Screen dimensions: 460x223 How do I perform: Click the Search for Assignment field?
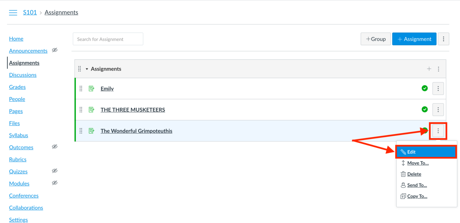coord(108,39)
